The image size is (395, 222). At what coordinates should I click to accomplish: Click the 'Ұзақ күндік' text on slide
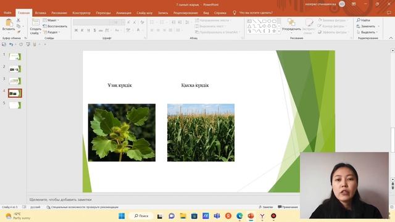point(120,85)
